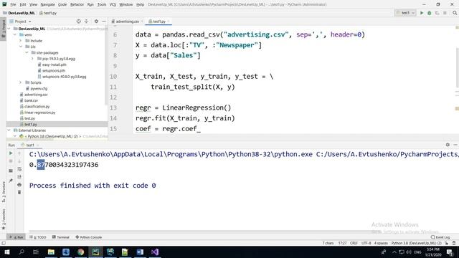Expand the pip-19.0.3 egg folder

[x=32, y=59]
